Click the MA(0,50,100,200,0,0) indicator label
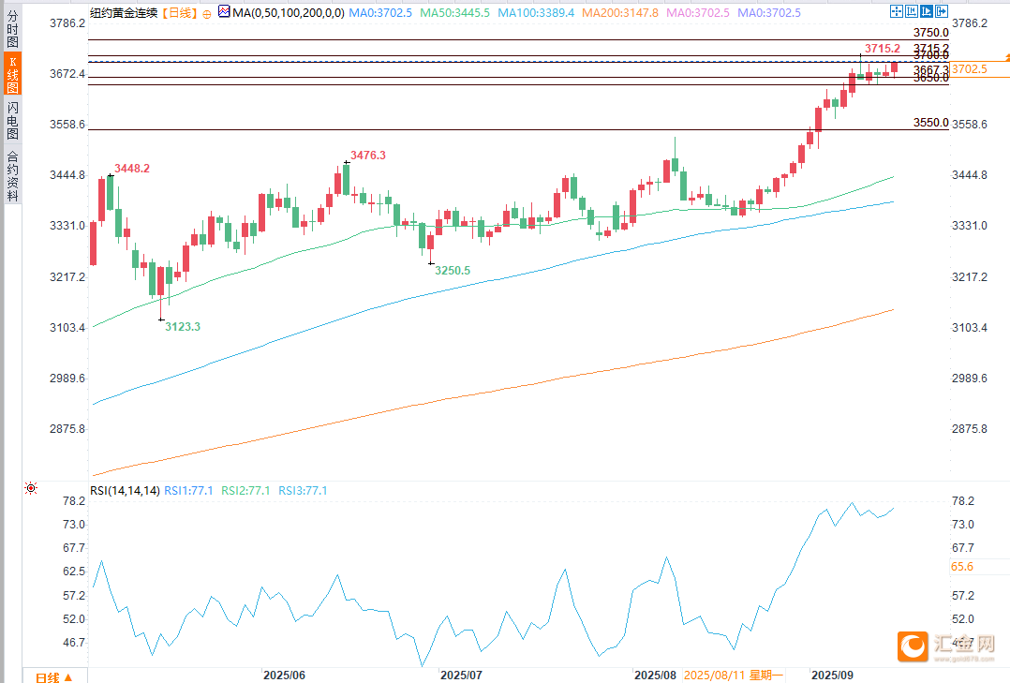 (288, 13)
